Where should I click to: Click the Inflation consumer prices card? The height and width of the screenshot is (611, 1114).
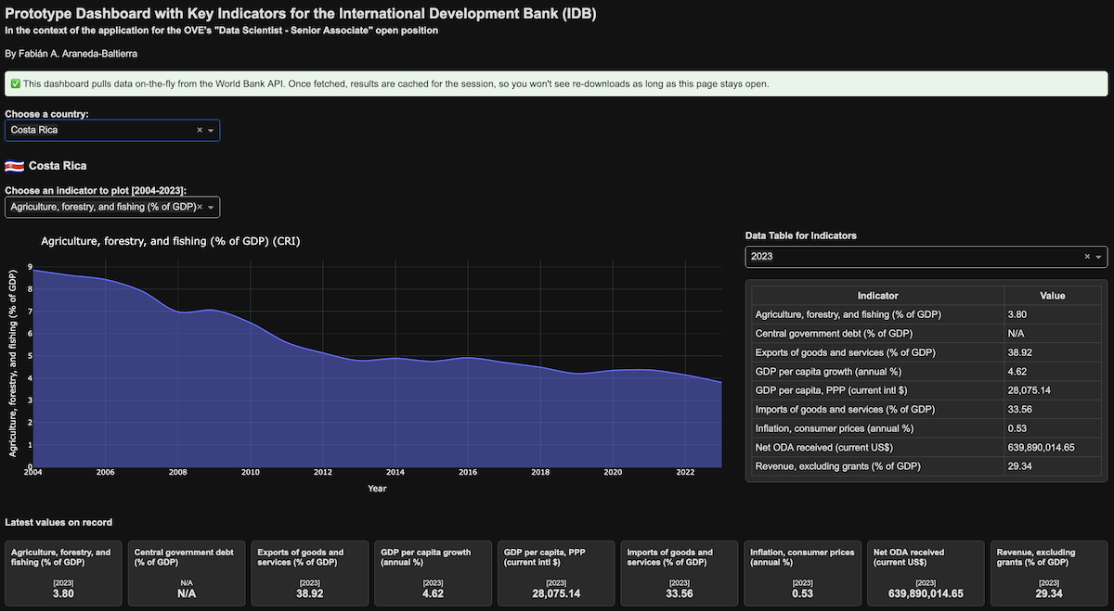[803, 573]
